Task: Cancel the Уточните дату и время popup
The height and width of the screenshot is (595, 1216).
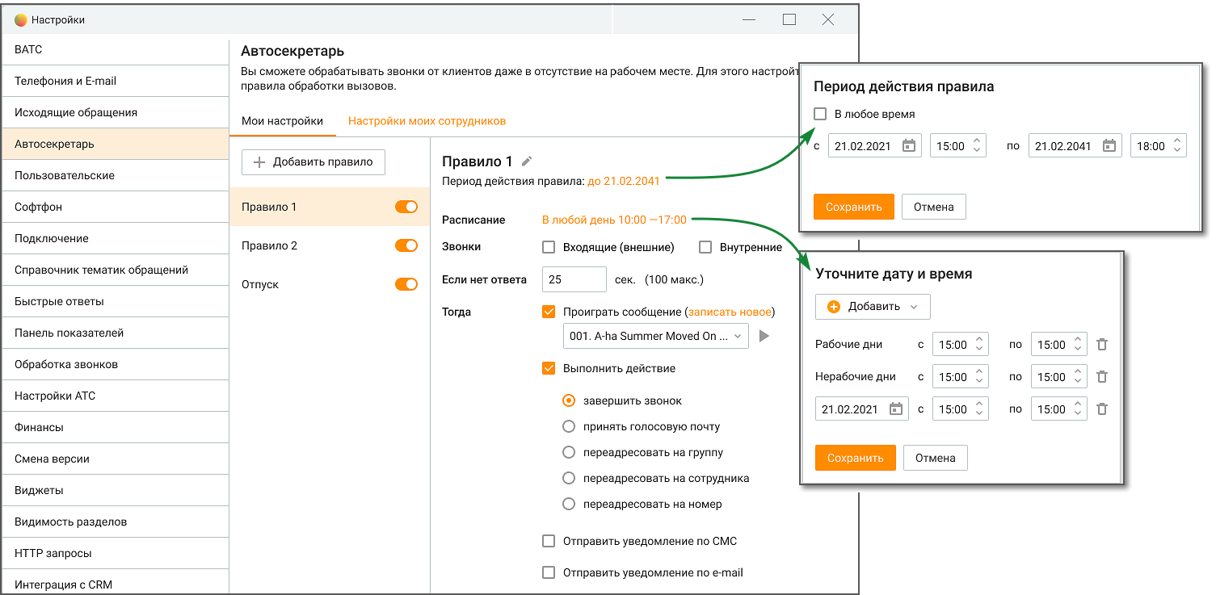Action: click(x=936, y=458)
